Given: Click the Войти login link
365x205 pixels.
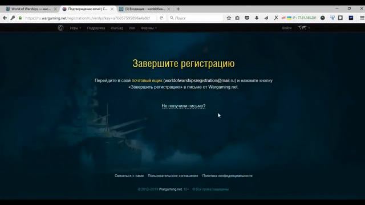Looking at the screenshot, I should (x=287, y=28).
